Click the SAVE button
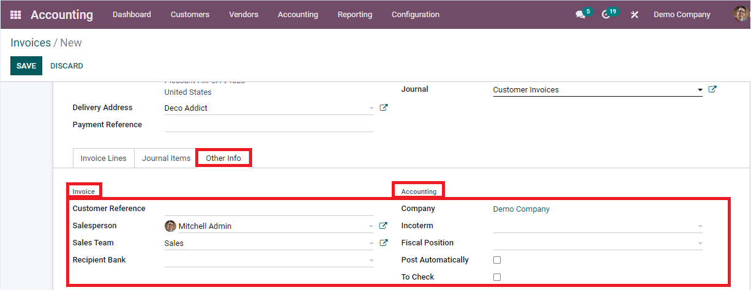751x290 pixels. click(x=26, y=66)
